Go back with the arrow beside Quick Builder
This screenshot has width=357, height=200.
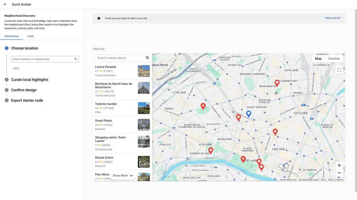point(5,4)
